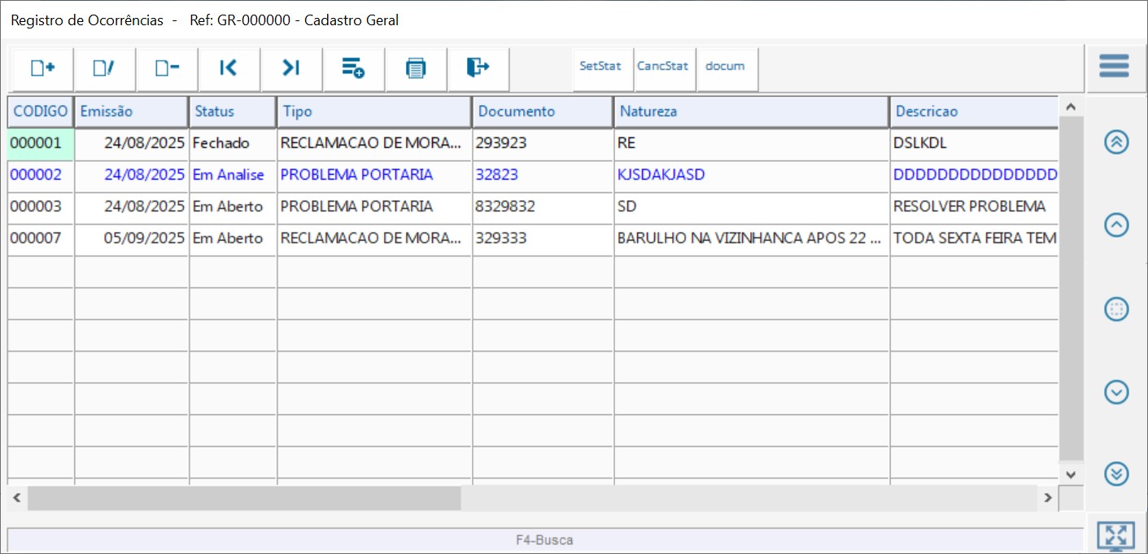Viewport: 1148px width, 554px height.
Task: Go to first record icon
Action: click(229, 68)
